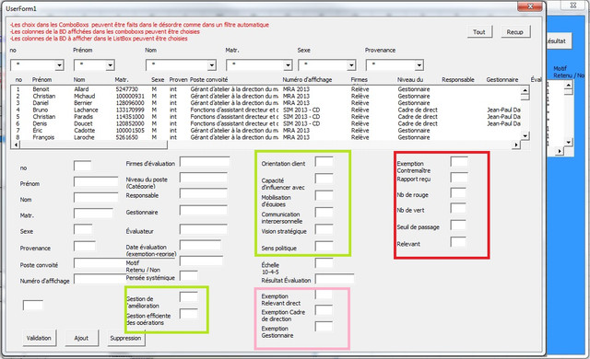Screen dimensions: 590x359
Task: Click the Vision stratégique input field
Action: pyautogui.click(x=324, y=229)
